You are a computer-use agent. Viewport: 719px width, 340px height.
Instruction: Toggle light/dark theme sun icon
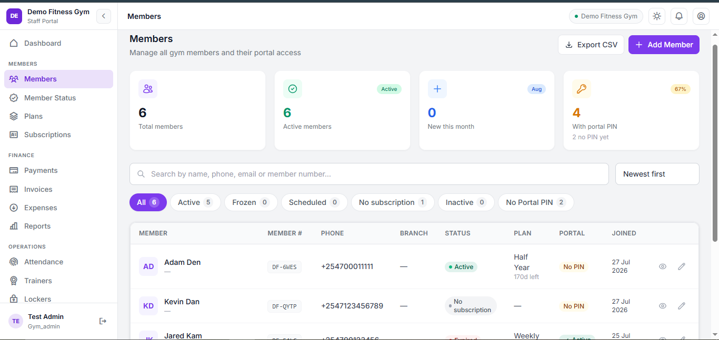[x=657, y=16]
